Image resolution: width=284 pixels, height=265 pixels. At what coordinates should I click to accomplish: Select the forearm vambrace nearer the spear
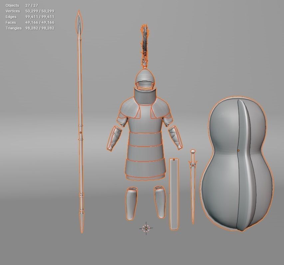(114, 139)
